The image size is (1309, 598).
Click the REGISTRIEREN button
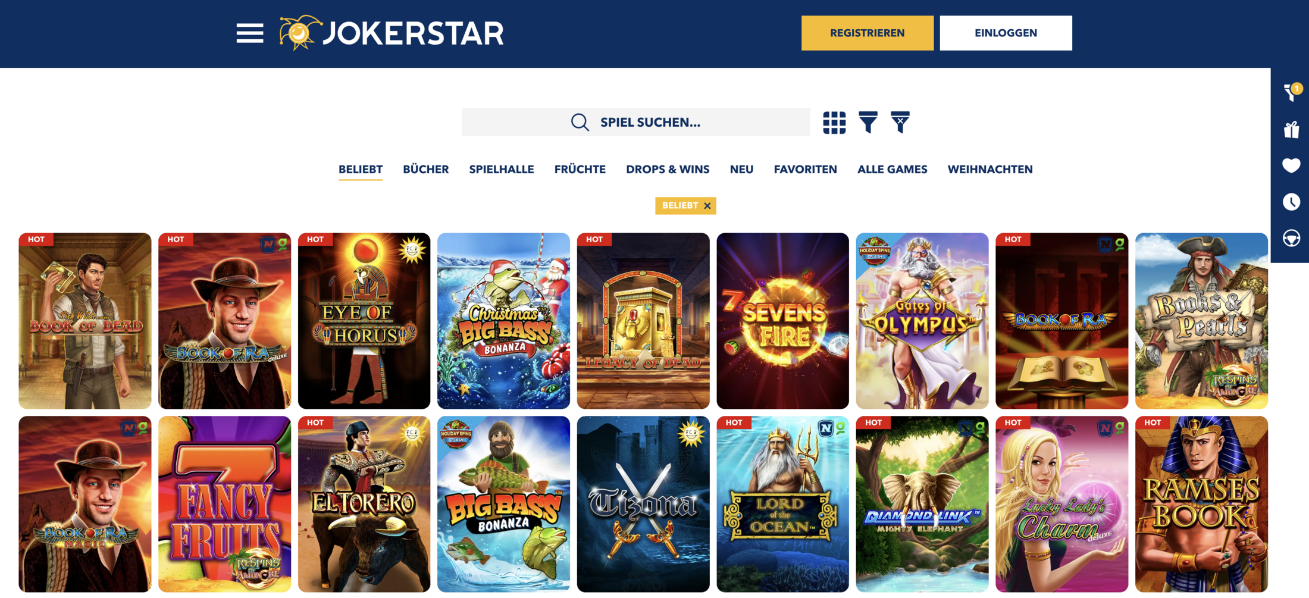868,33
